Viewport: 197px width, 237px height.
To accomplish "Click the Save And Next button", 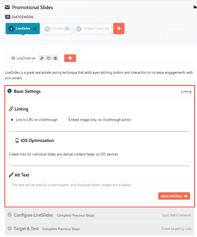I will click(x=174, y=196).
